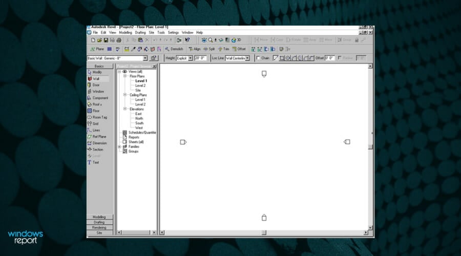Click the Text tool
This screenshot has width=461, height=256.
pyautogui.click(x=95, y=162)
